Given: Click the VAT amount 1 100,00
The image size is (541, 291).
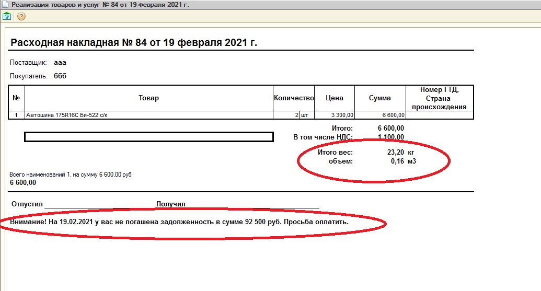Looking at the screenshot, I should [390, 137].
